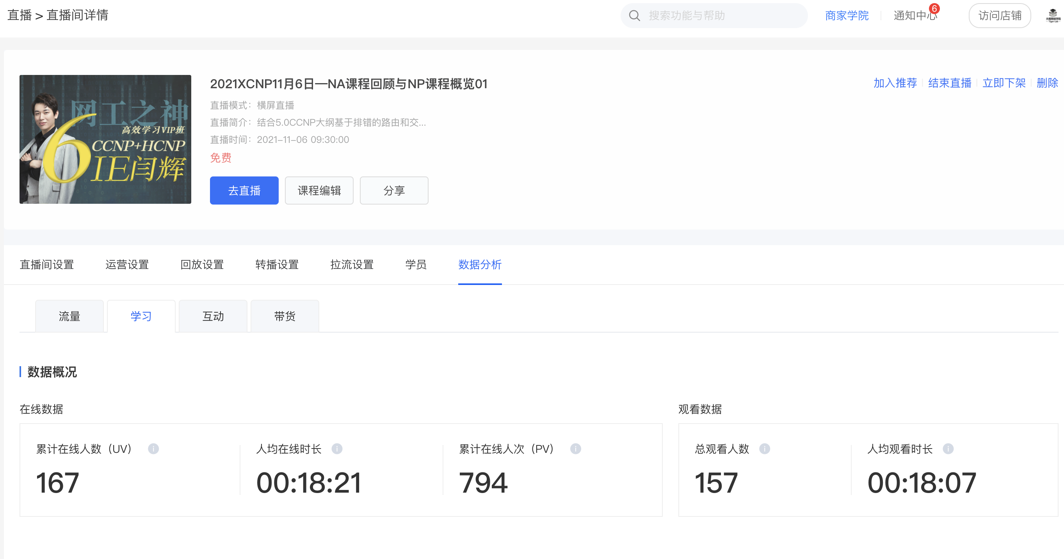Select the 学习 sub-tab
The width and height of the screenshot is (1064, 559).
(x=141, y=316)
